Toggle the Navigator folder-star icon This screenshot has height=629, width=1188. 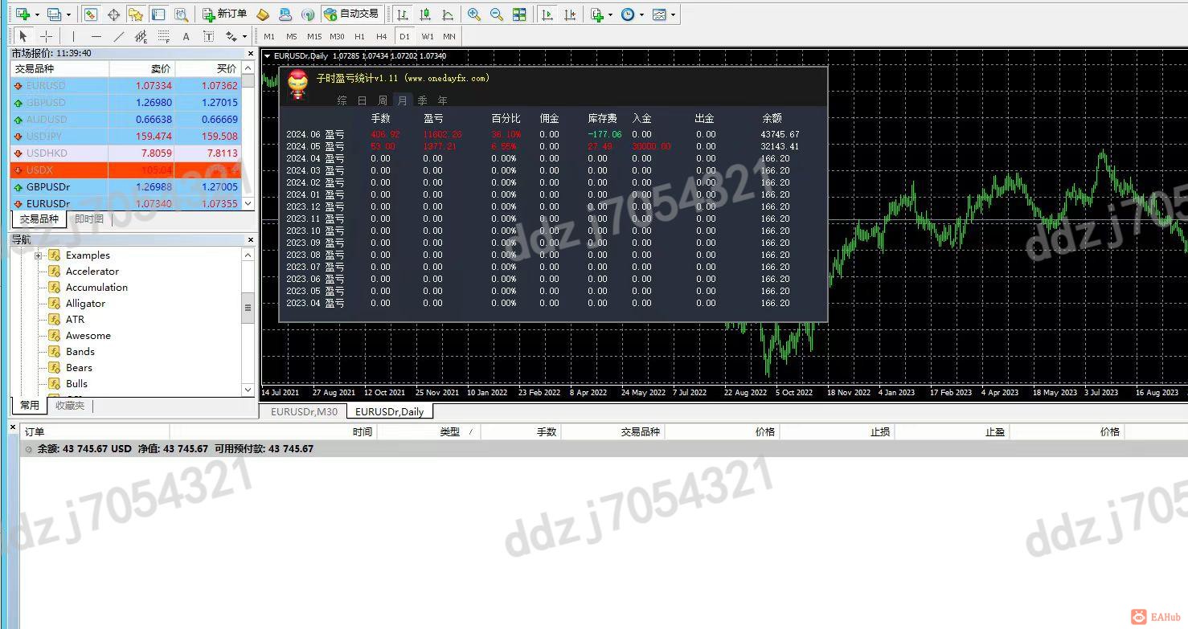136,14
